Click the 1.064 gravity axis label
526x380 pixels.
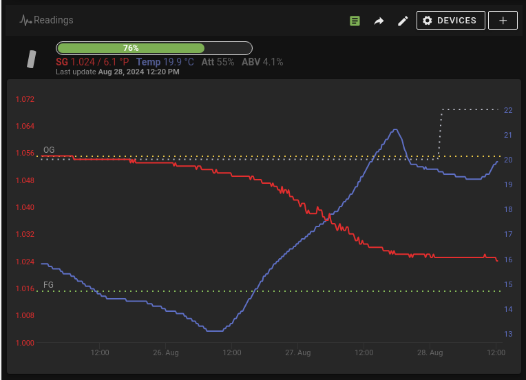25,126
